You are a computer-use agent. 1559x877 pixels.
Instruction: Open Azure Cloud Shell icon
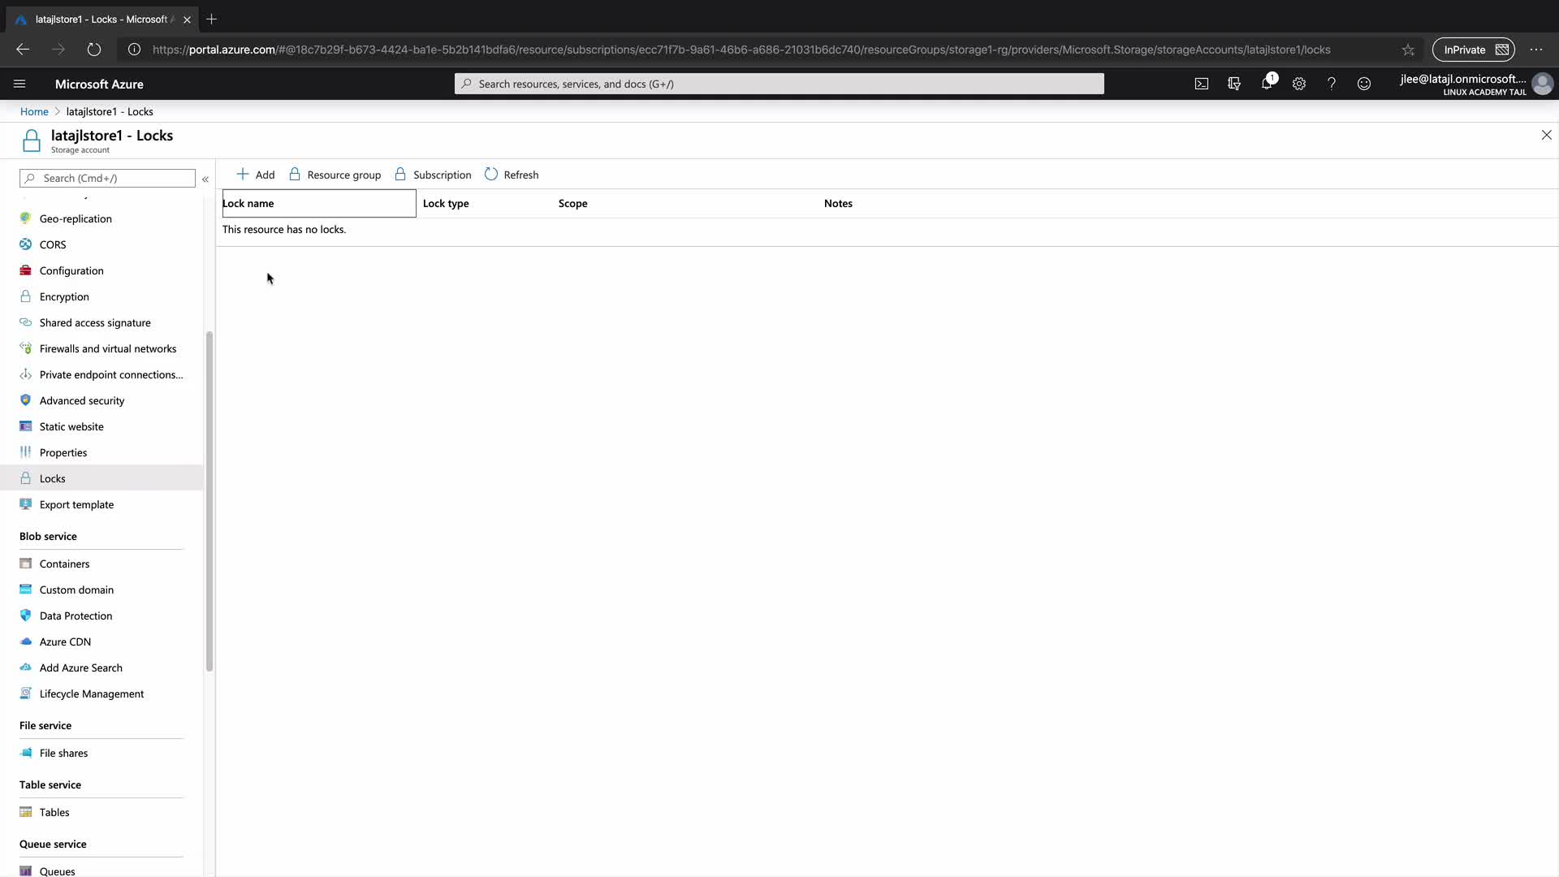1201,84
